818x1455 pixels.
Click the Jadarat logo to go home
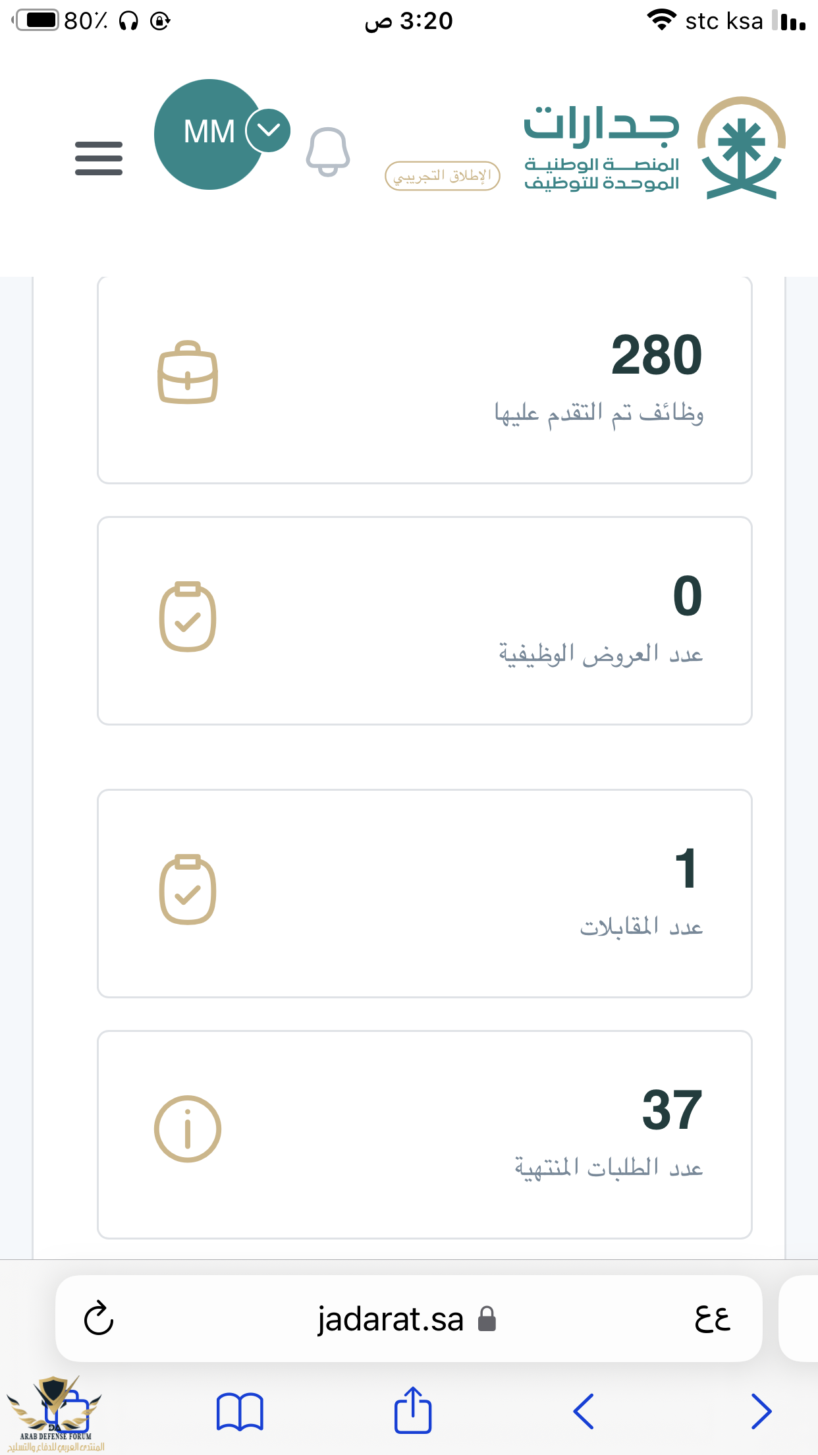[x=655, y=148]
